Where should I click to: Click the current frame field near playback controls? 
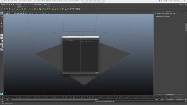[x=167, y=97]
